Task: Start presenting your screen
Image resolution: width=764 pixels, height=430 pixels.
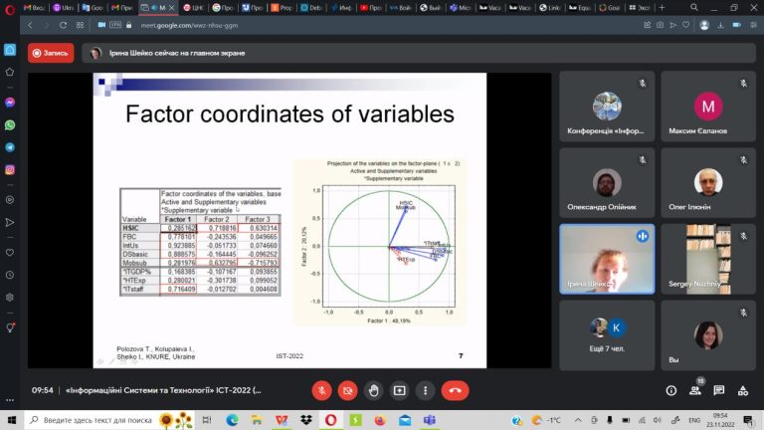Action: coord(400,390)
